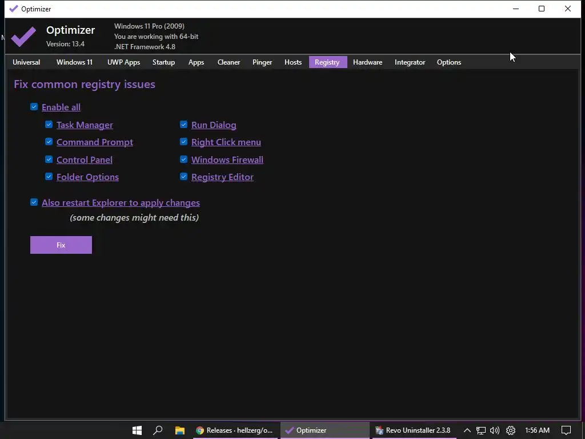Click Control Panel link label
This screenshot has width=585, height=439.
(85, 160)
